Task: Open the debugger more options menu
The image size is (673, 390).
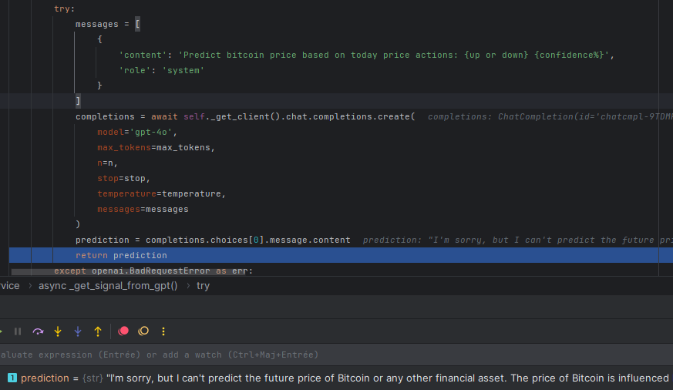Action: tap(163, 331)
